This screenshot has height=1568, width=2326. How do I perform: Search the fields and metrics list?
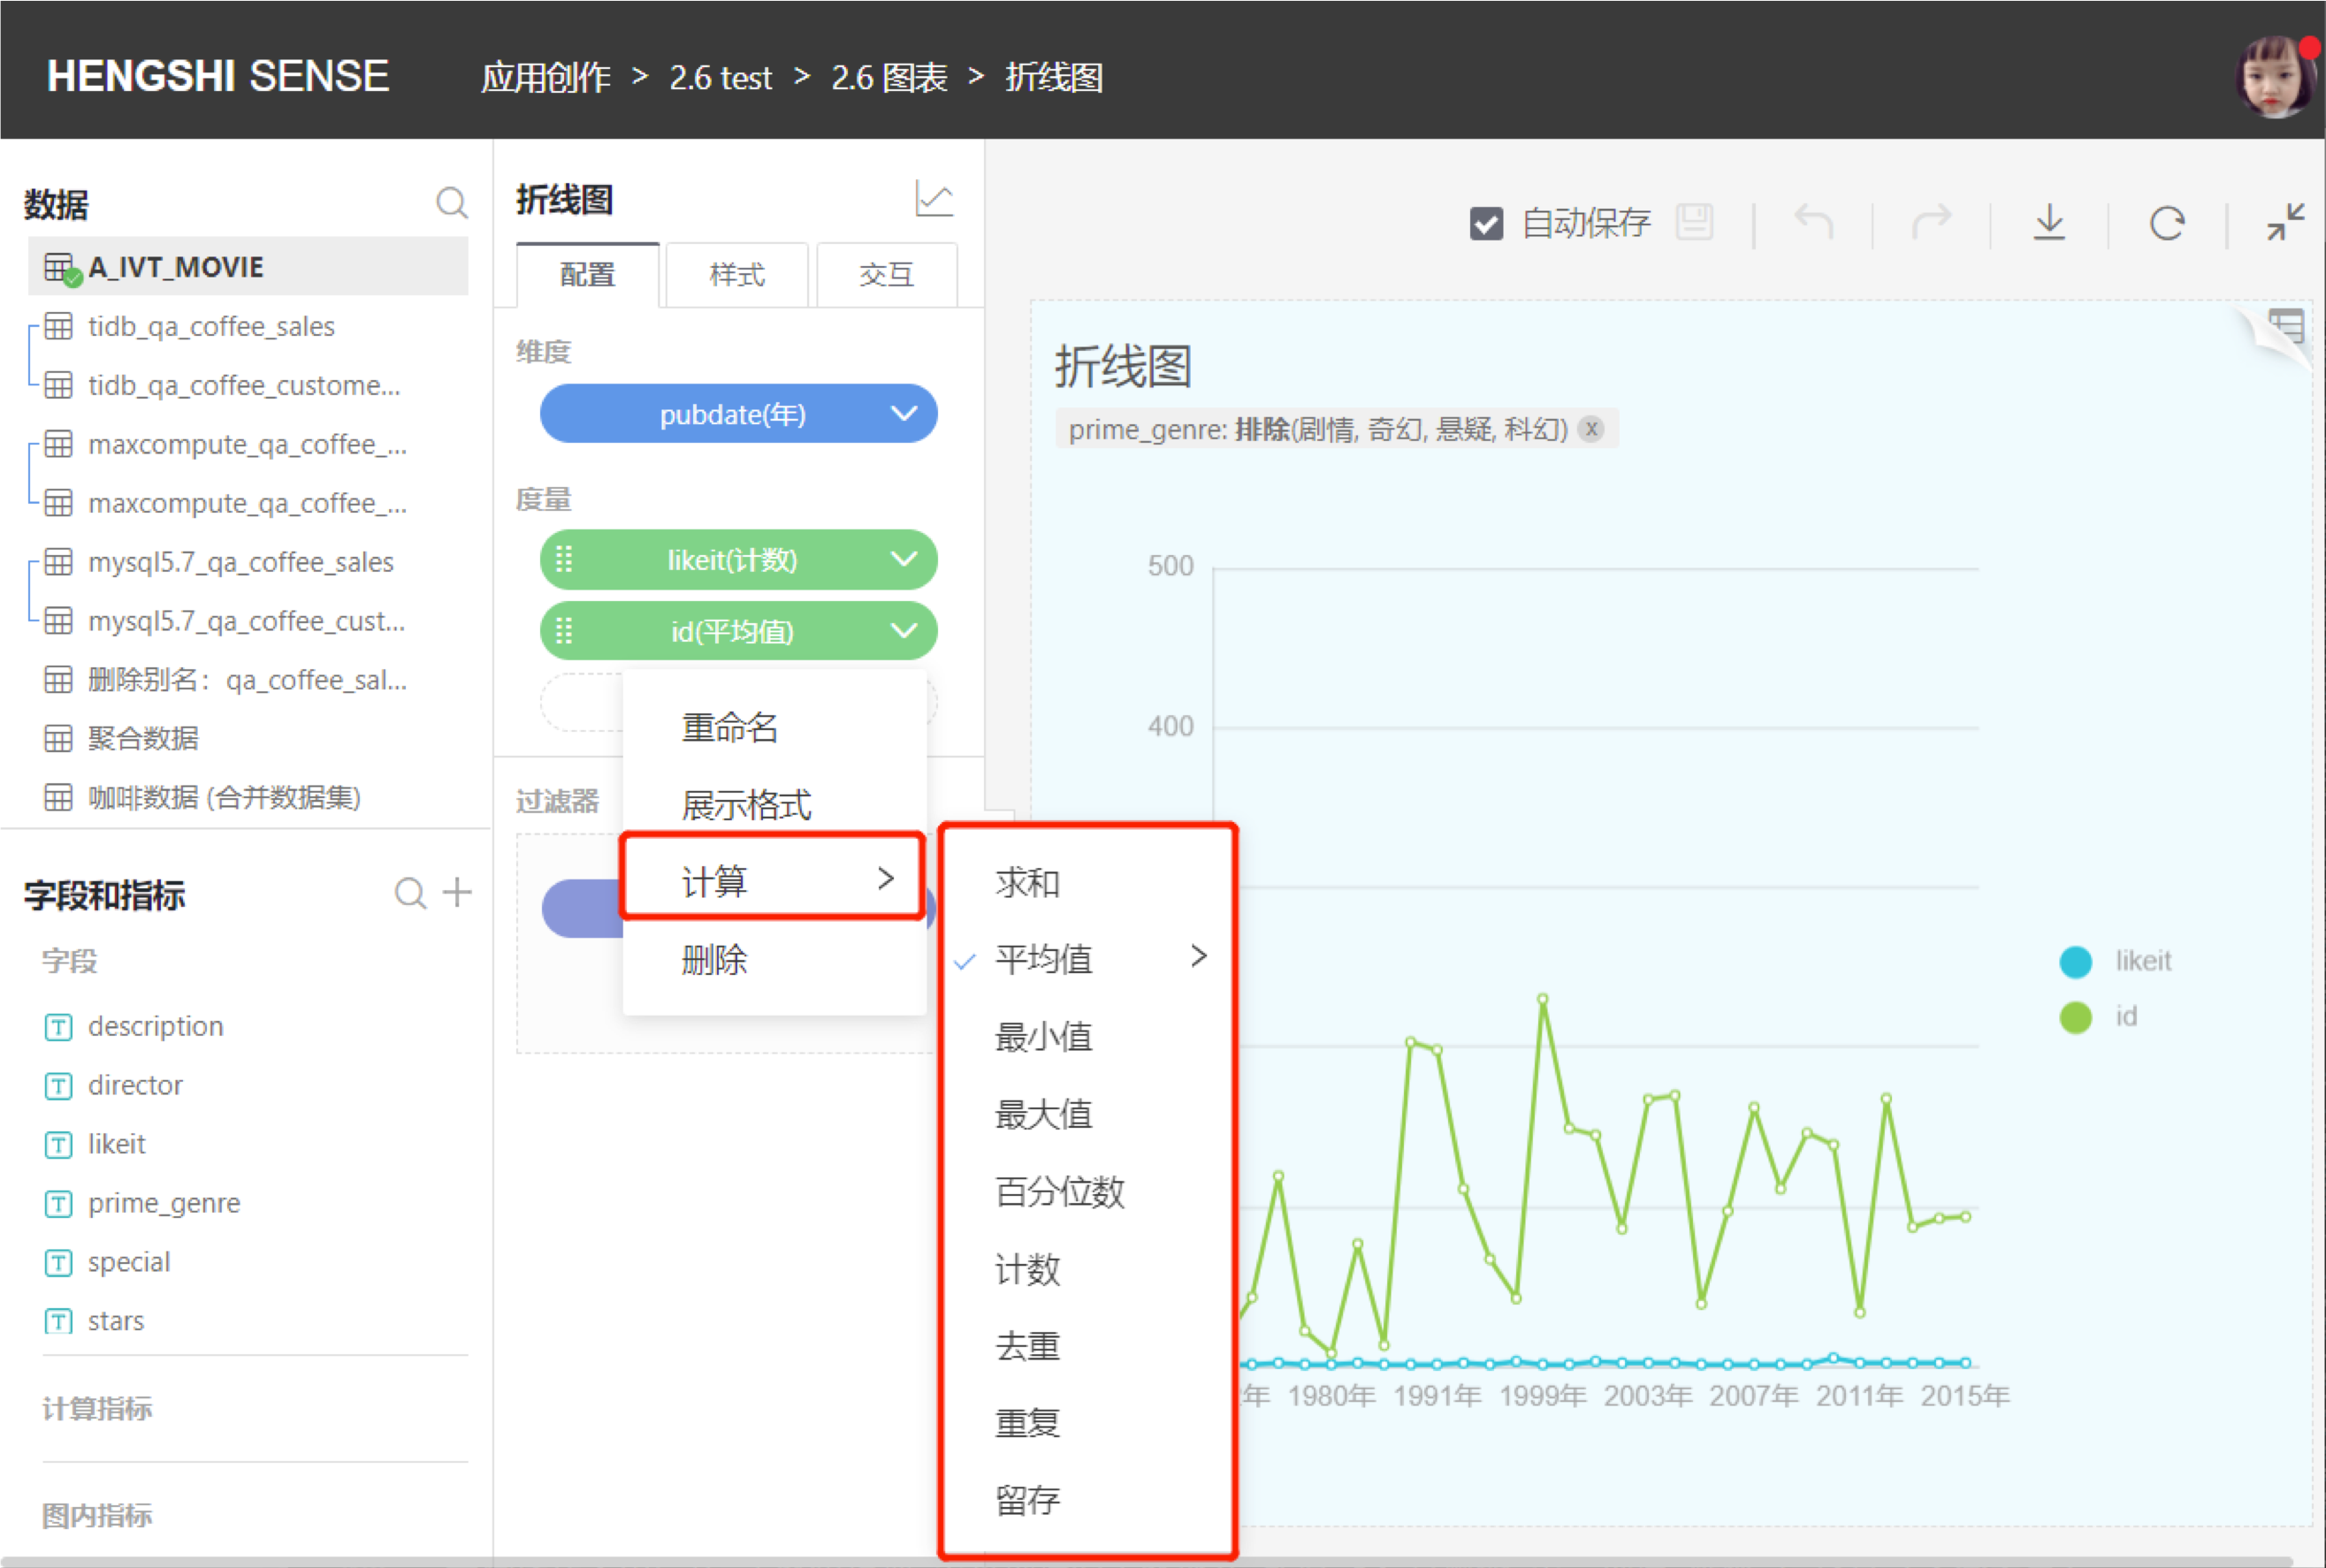tap(410, 891)
